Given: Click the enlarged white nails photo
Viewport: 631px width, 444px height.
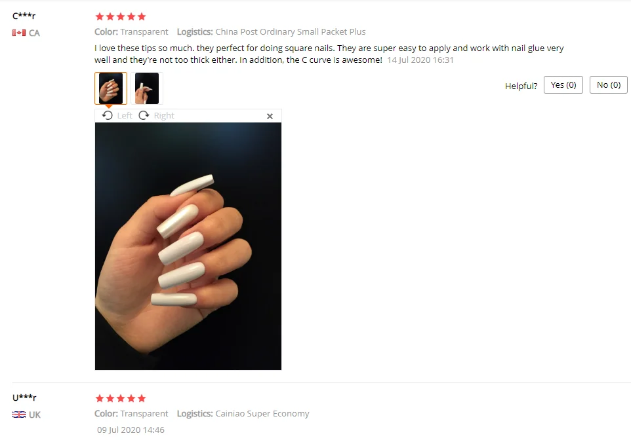Looking at the screenshot, I should click(188, 246).
